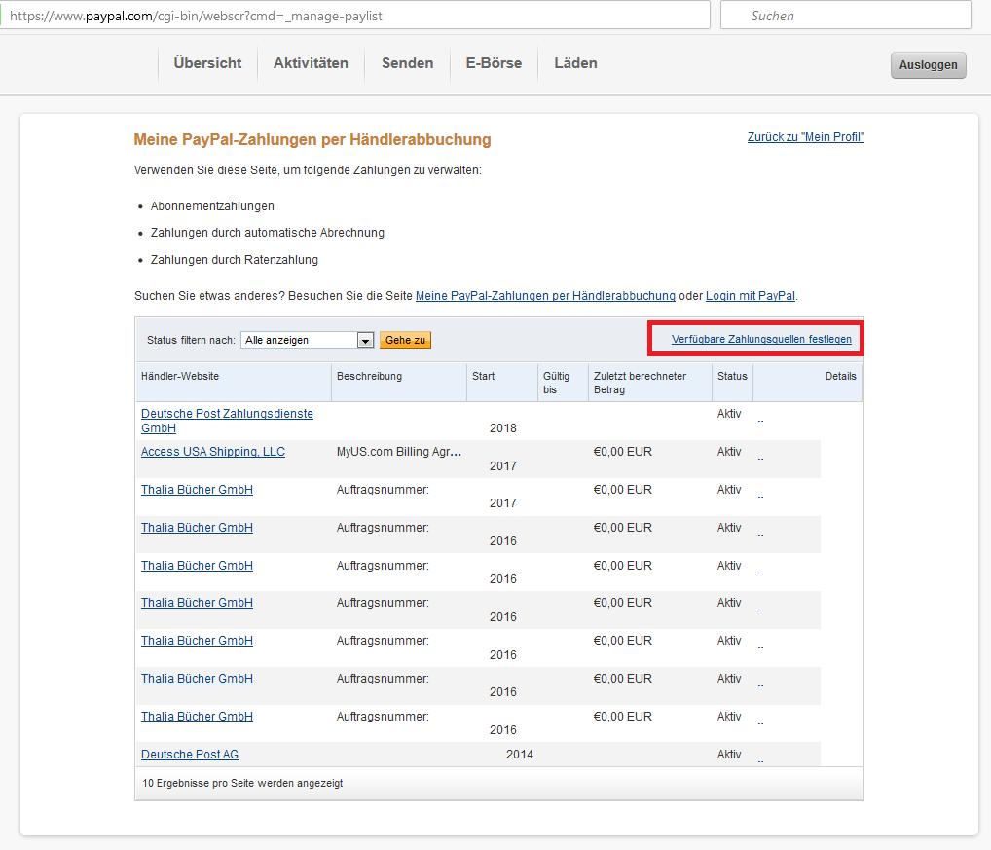Open details link in Deutsche Post Zahlungsdienste row

click(760, 421)
